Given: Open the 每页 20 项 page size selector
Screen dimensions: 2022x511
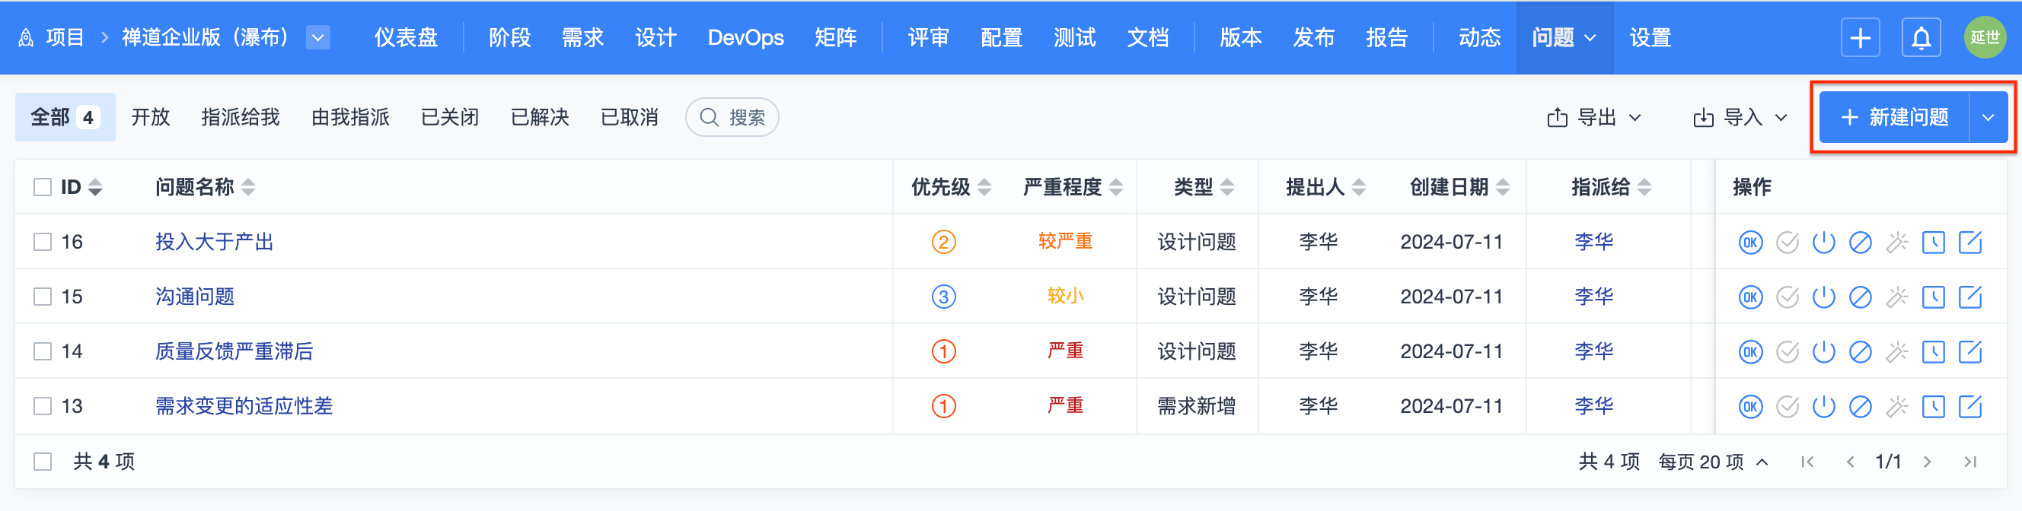Looking at the screenshot, I should 1713,462.
